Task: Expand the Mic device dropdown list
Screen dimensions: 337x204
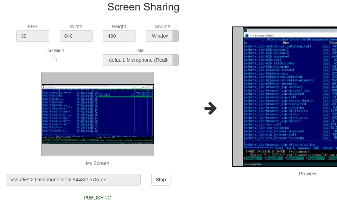Action: [141, 60]
